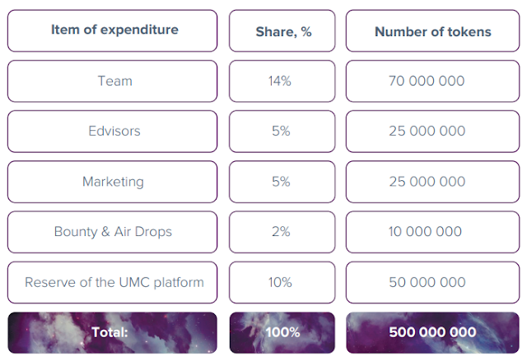
Task: Select the 50 000 000 tokens cell
Action: (433, 283)
